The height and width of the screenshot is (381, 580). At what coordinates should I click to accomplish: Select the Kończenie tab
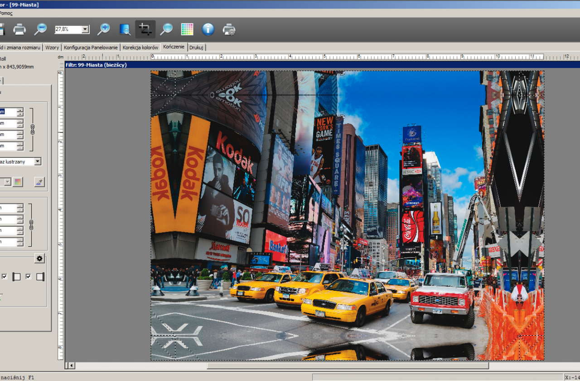pyautogui.click(x=174, y=47)
